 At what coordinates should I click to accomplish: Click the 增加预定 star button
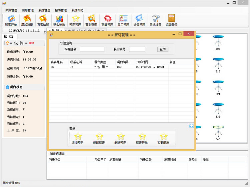tap(78, 138)
